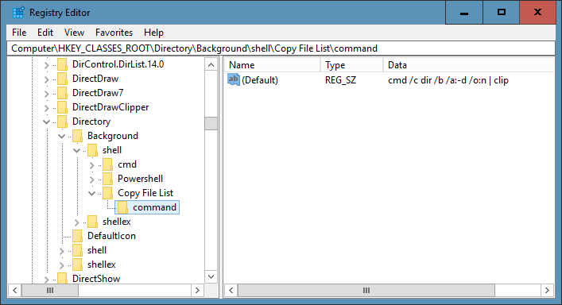Click the values pane scroll left arrow
Viewport: 562px width, 305px height.
click(x=231, y=291)
